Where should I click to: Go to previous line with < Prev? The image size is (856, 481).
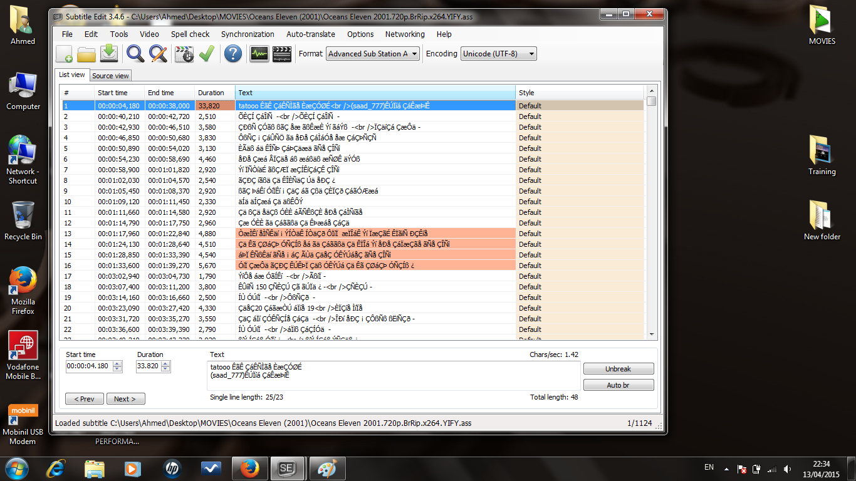coord(84,399)
